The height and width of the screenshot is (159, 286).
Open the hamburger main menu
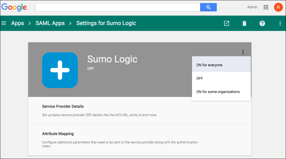(x=4, y=23)
